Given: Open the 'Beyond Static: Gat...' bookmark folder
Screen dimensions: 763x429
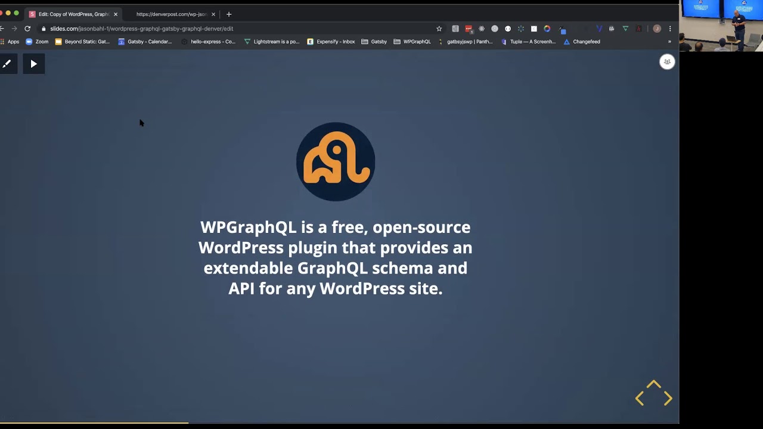Looking at the screenshot, I should (82, 42).
